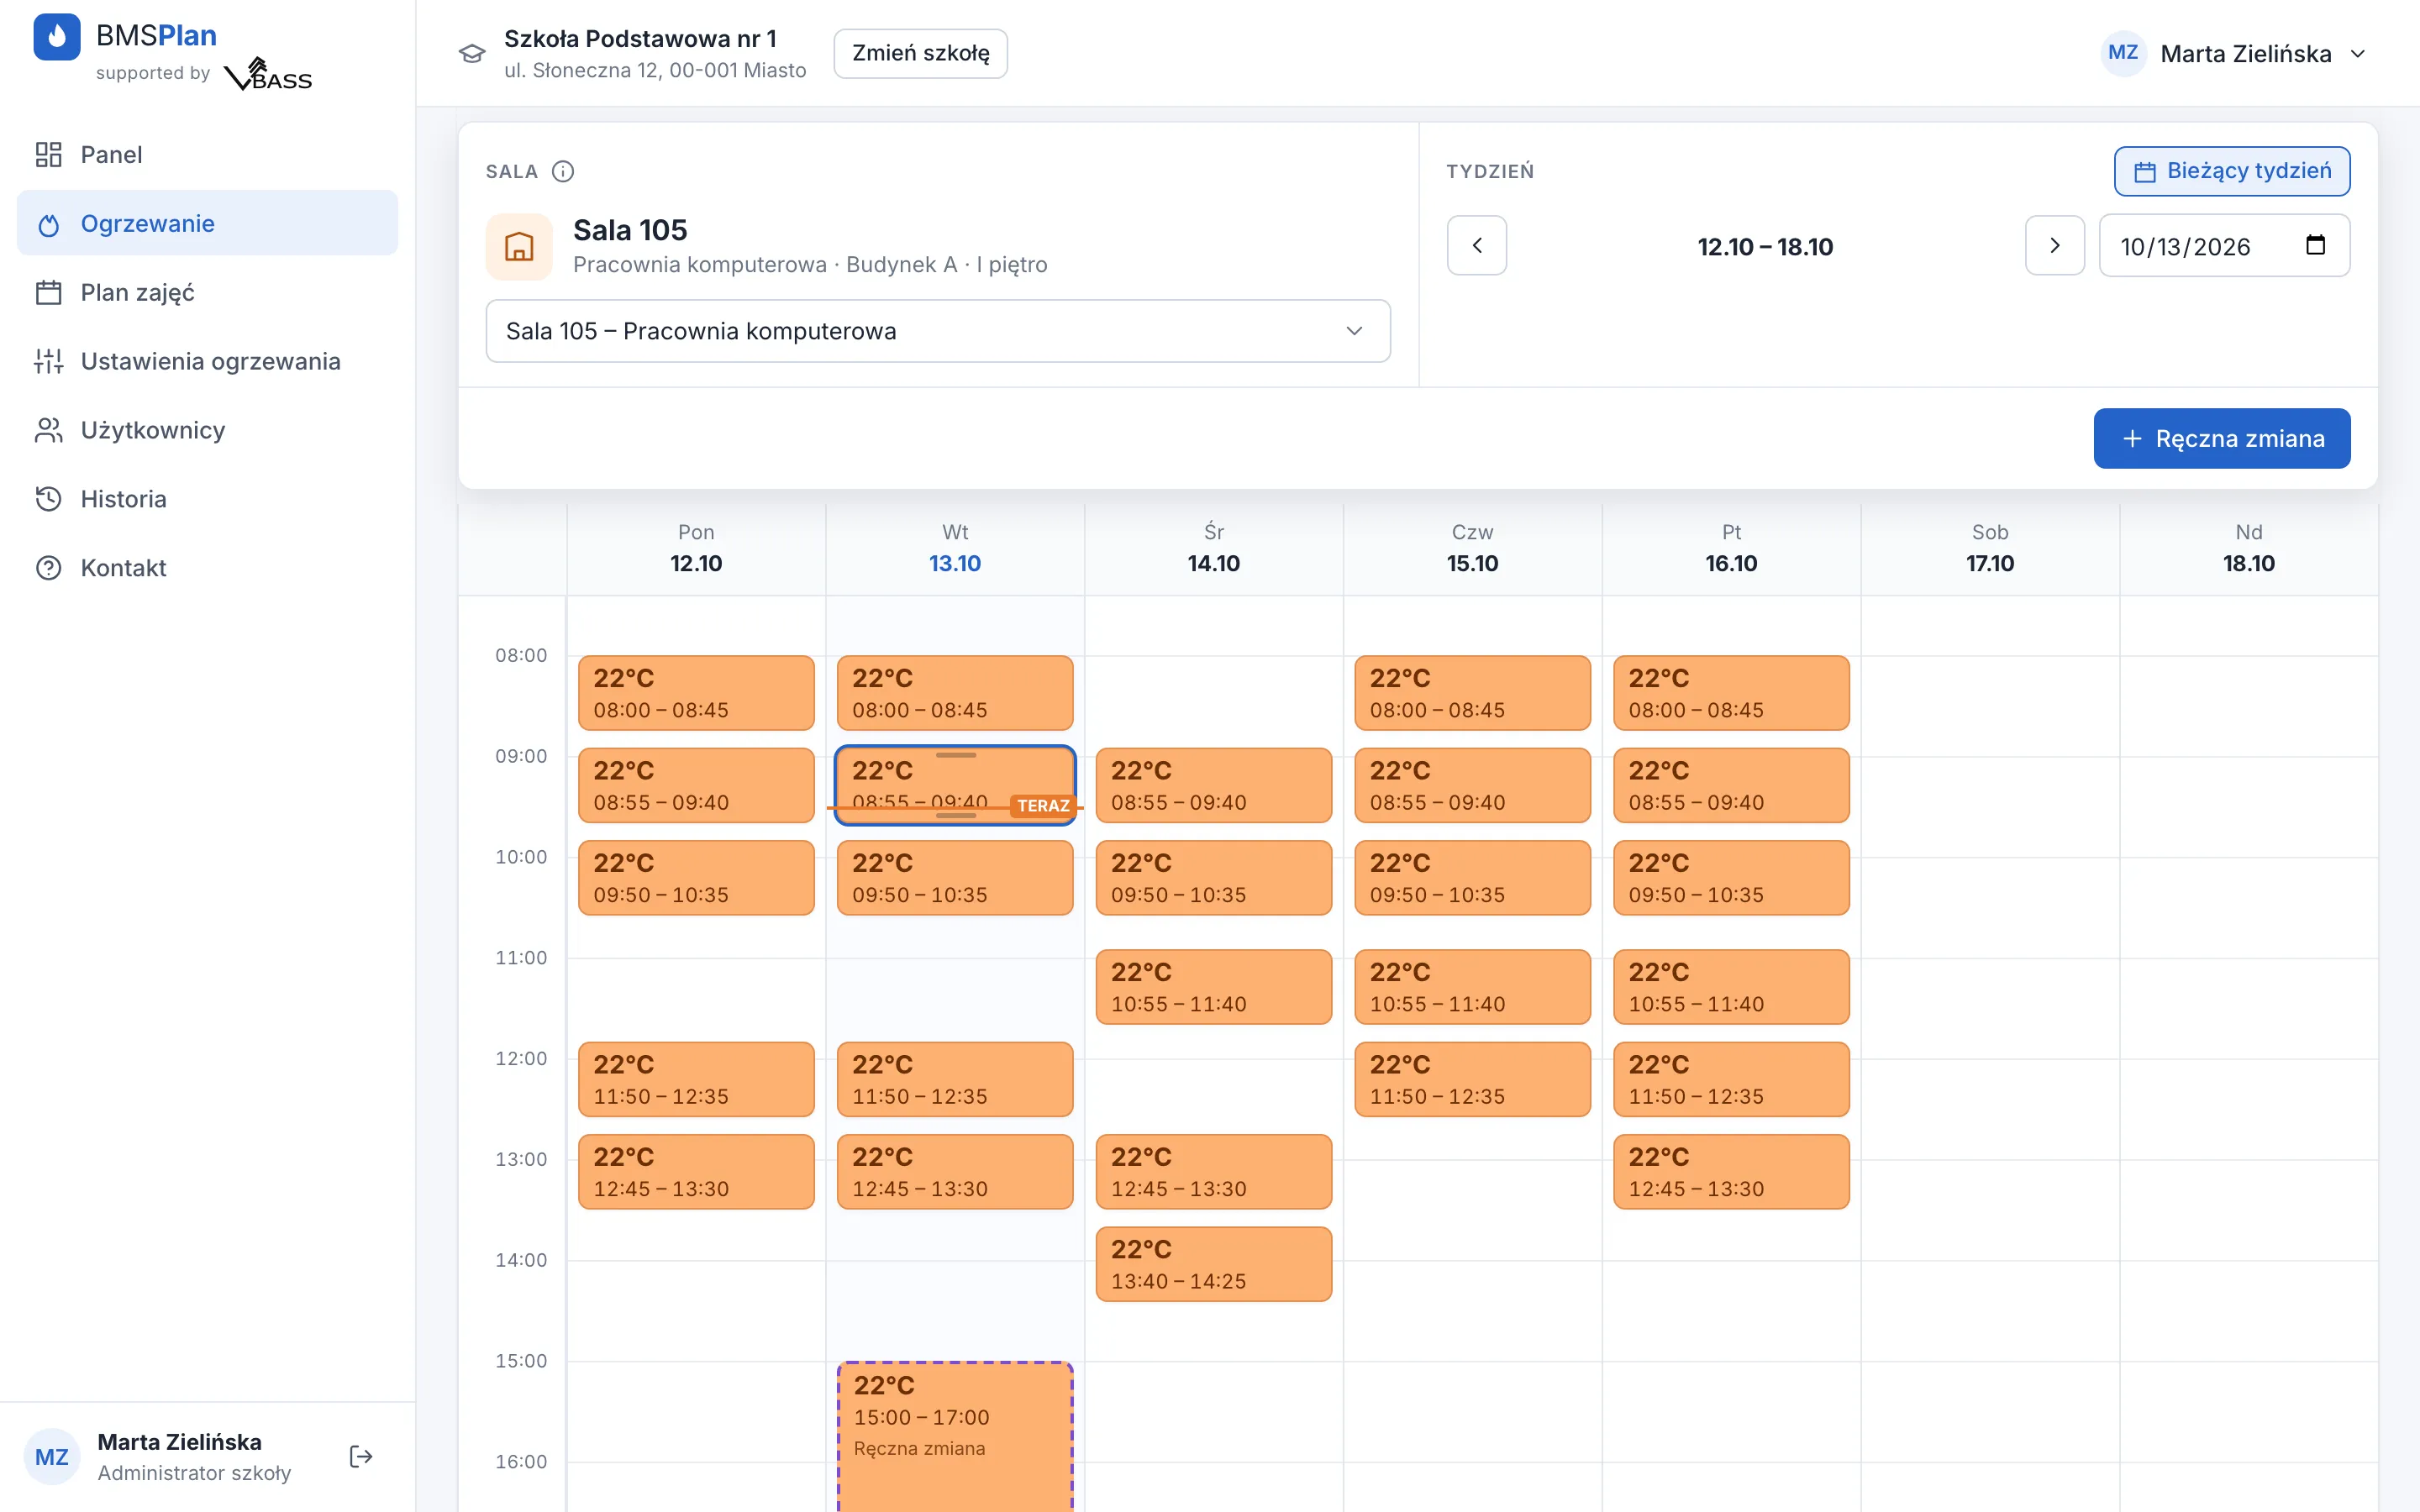Expand the Sala 105 room dropdown

point(938,331)
